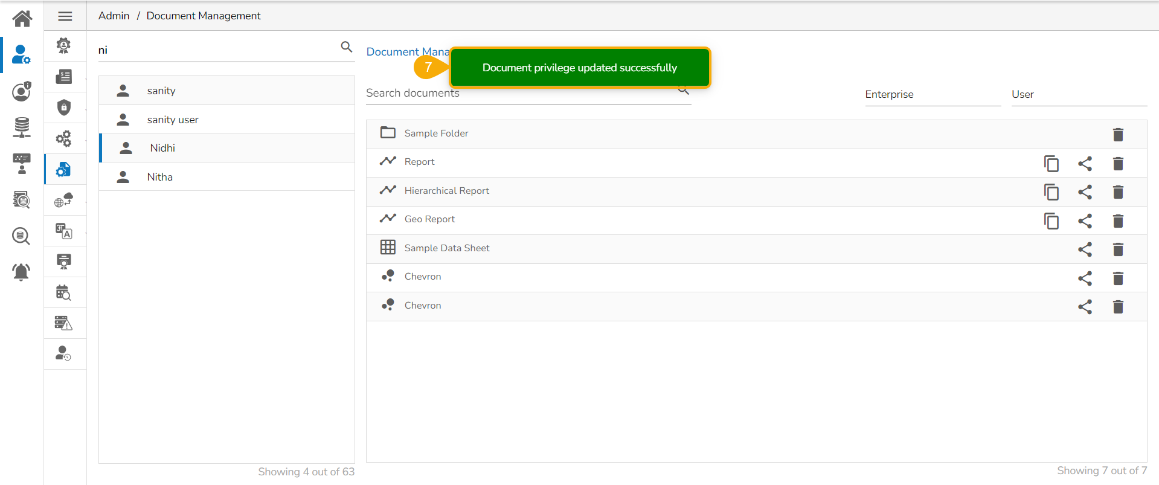Open the multiple gears configuration icon
The height and width of the screenshot is (485, 1159).
pos(63,138)
